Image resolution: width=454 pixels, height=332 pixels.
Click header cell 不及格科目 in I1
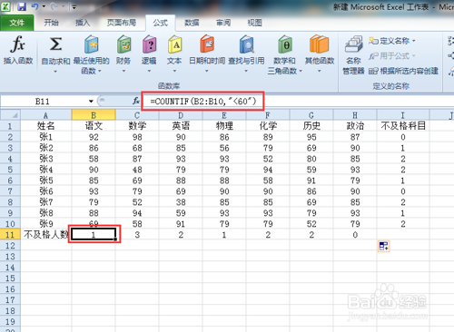[x=403, y=126]
